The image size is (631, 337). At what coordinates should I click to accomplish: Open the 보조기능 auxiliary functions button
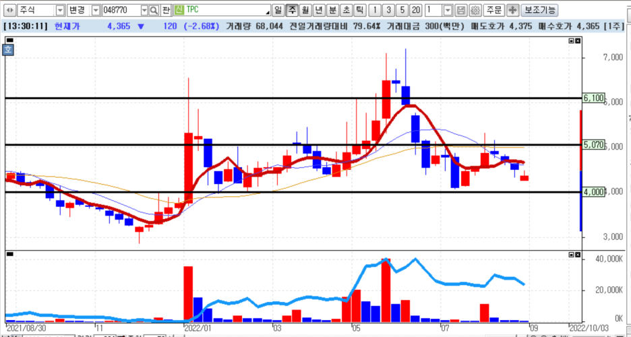click(x=539, y=10)
